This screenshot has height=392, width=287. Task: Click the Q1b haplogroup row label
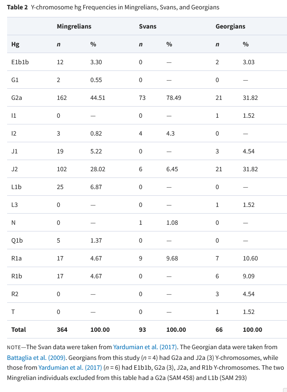16,240
